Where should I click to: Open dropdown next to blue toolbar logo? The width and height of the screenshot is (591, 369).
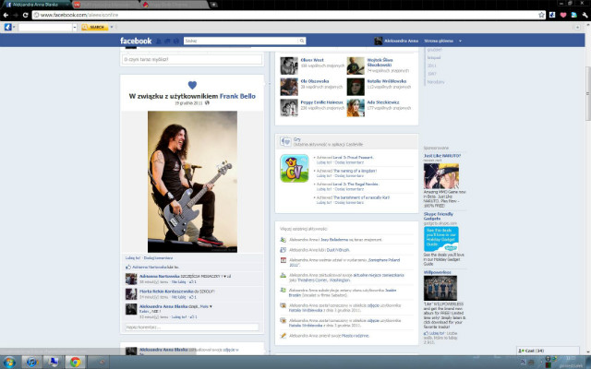(x=14, y=27)
